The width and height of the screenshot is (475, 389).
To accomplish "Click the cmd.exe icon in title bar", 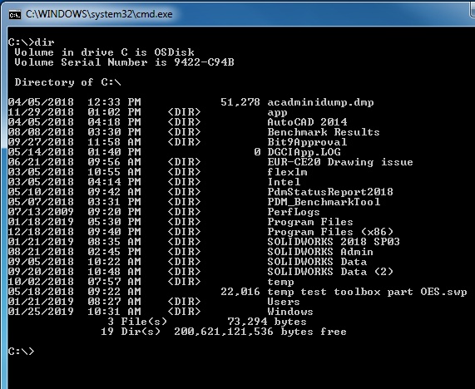I will click(14, 14).
